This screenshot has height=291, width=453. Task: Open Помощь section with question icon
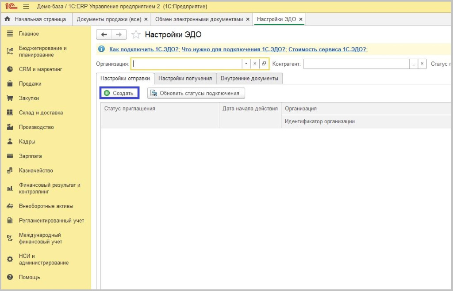(x=10, y=277)
